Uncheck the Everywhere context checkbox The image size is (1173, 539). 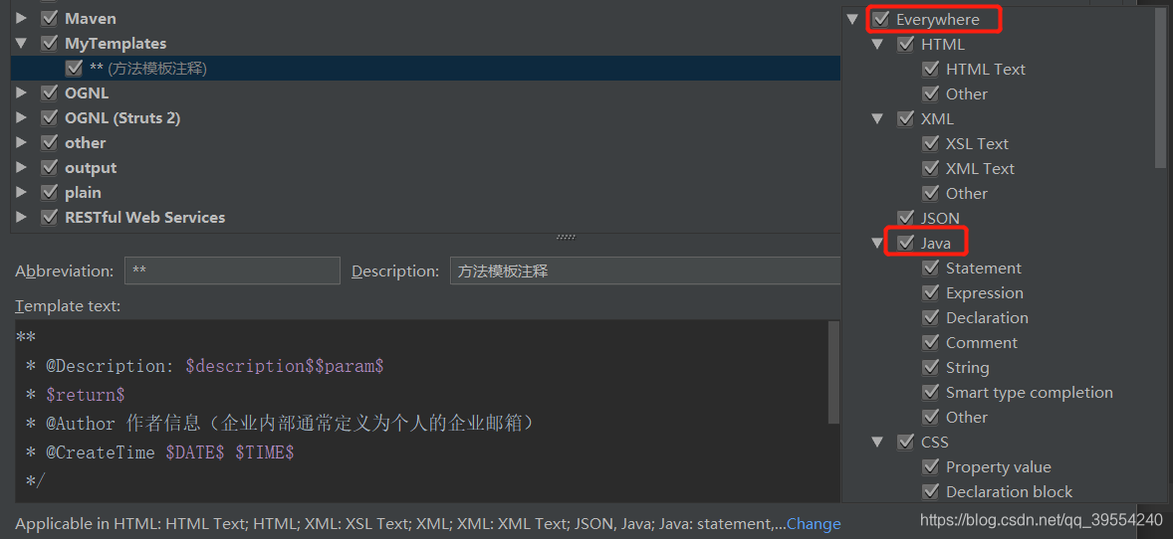880,20
